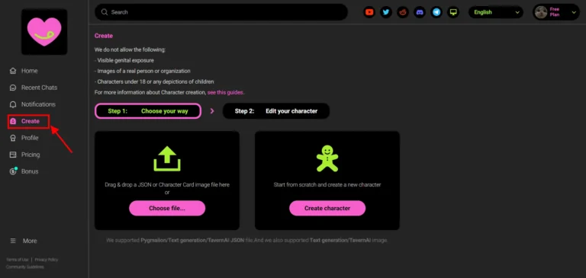Click the Visible genital exposure rule text
Image resolution: width=586 pixels, height=278 pixels.
click(x=124, y=60)
